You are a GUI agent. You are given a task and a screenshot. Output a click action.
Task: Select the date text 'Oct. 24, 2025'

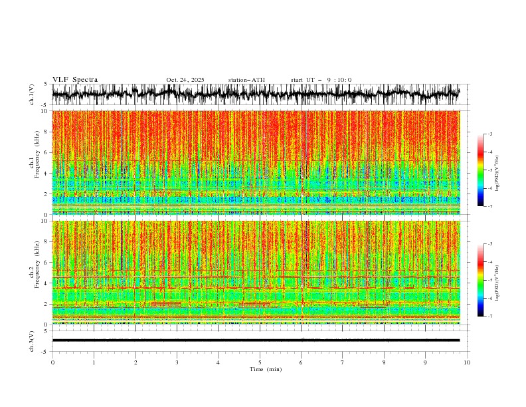pyautogui.click(x=185, y=80)
